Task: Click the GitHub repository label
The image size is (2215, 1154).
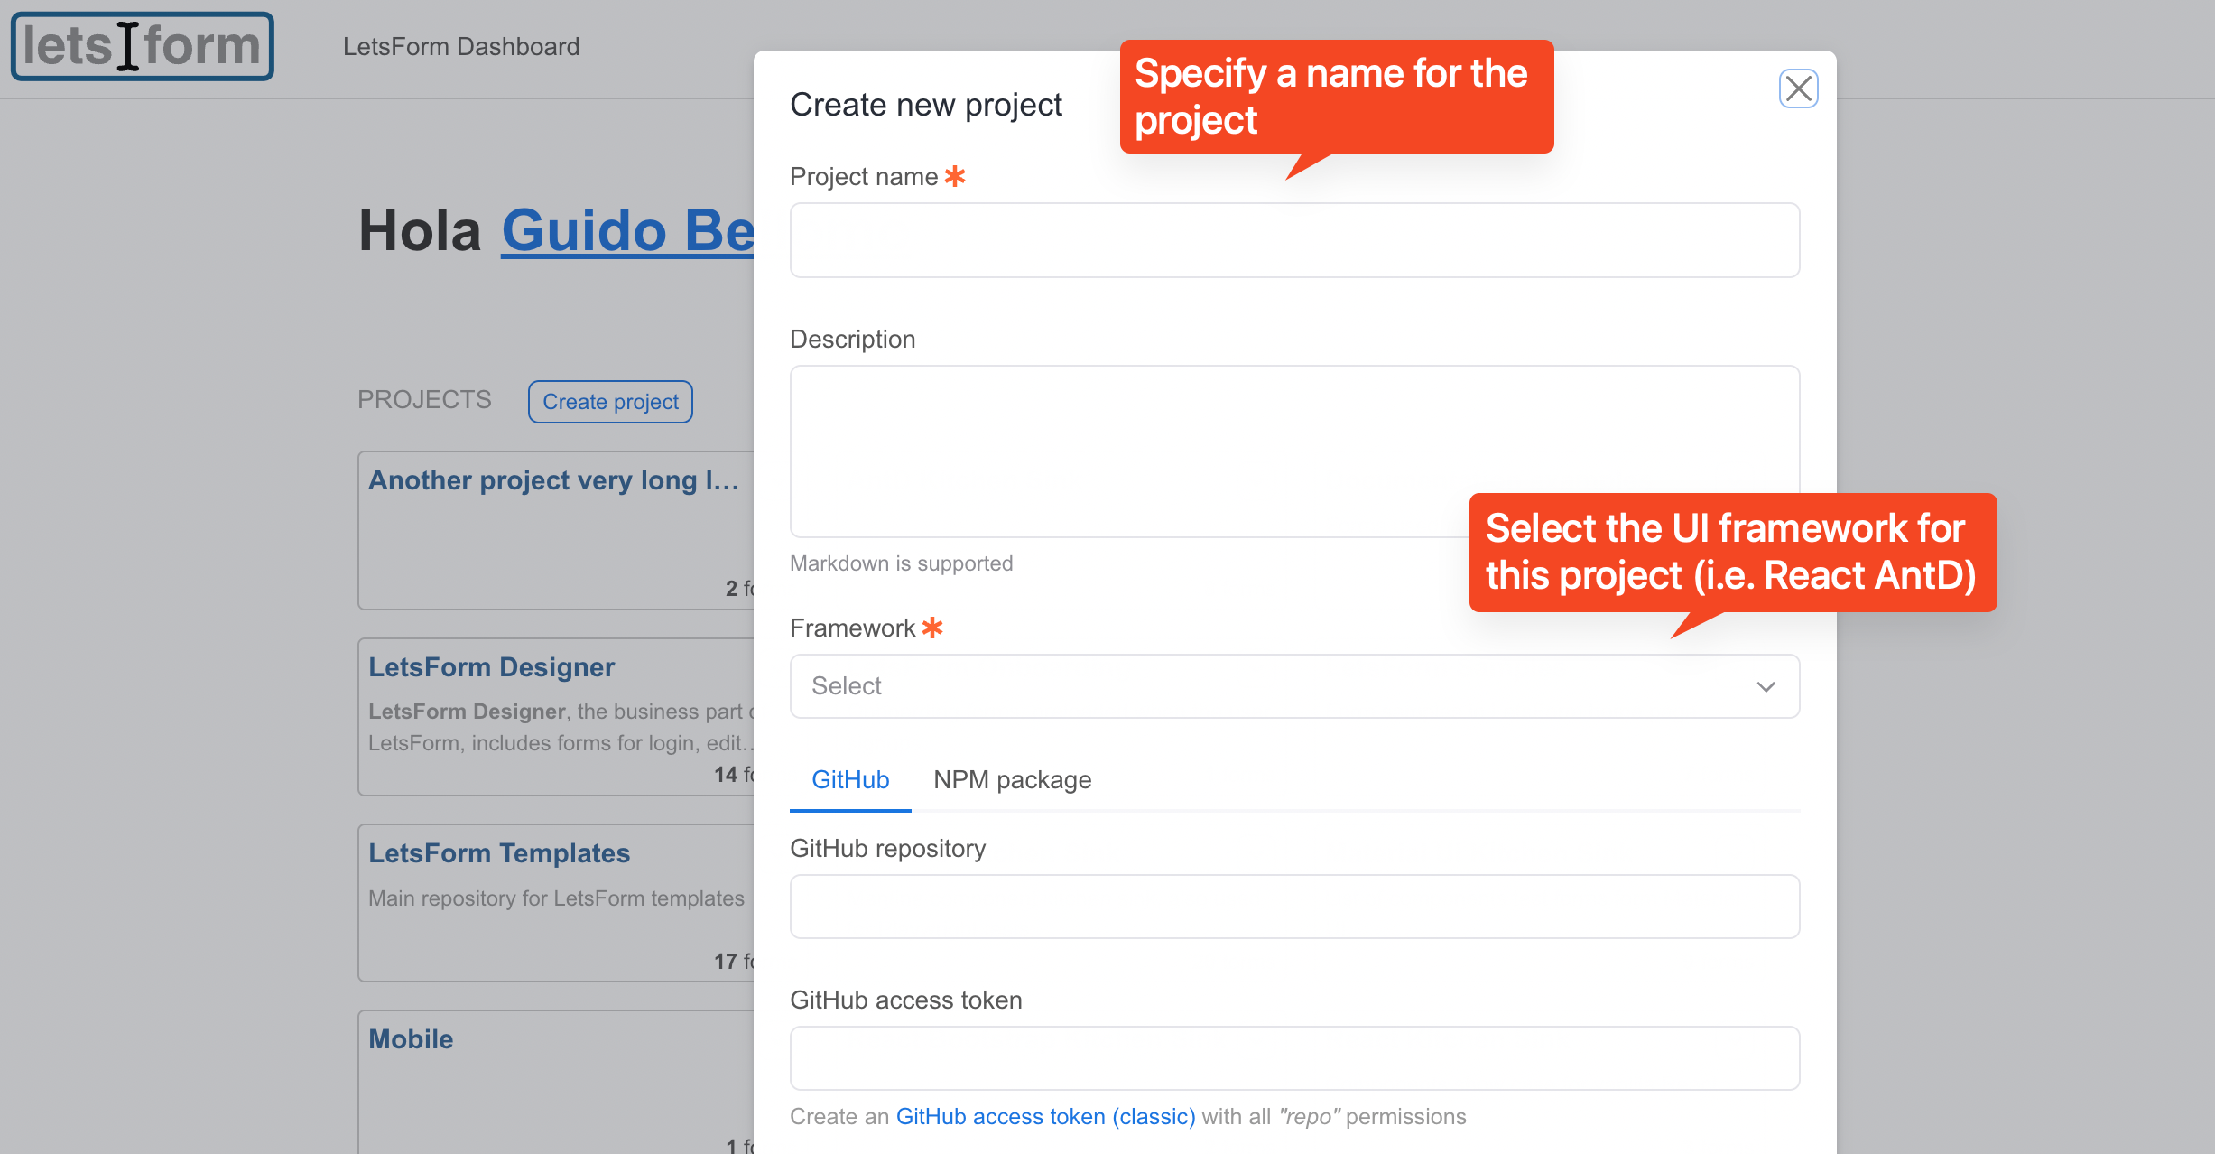Action: (x=888, y=849)
